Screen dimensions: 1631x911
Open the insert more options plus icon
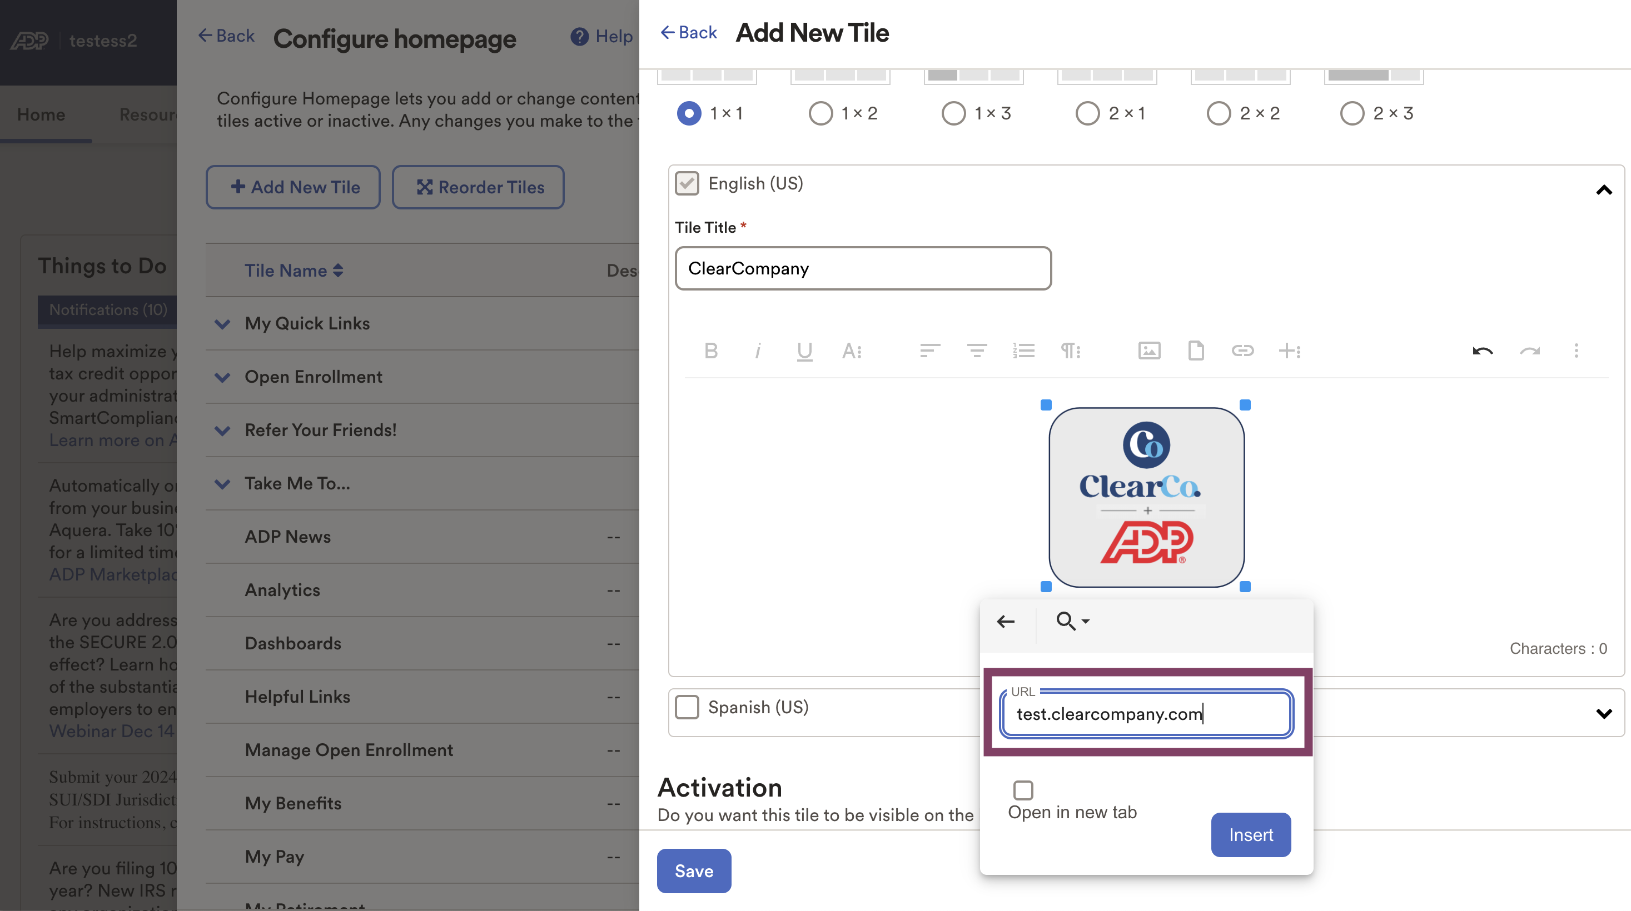1289,351
